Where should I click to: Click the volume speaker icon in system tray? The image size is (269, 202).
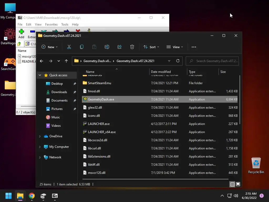coord(236,196)
